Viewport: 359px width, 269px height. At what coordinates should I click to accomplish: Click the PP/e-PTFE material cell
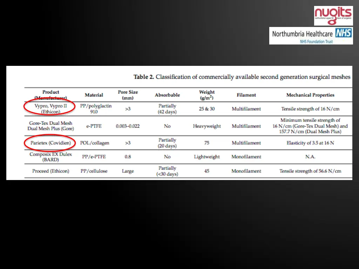94,157
